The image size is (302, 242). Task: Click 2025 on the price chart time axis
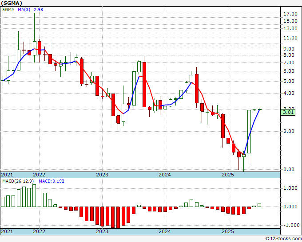tap(228, 175)
